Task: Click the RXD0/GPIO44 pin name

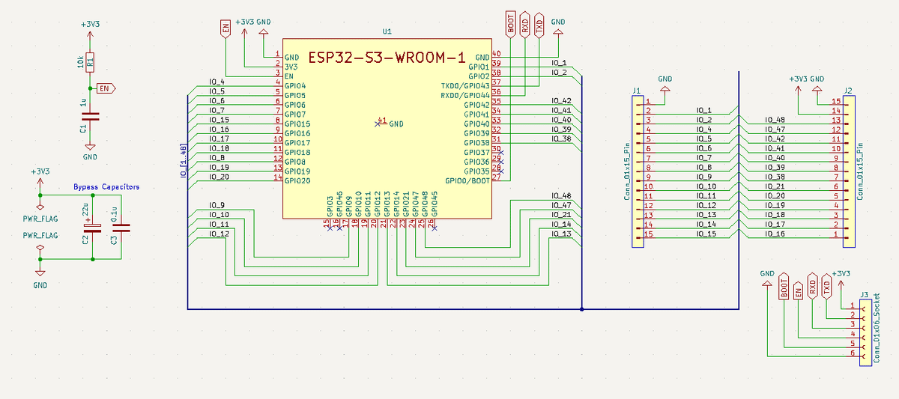Action: point(465,96)
